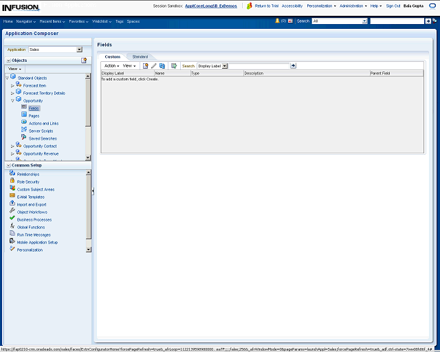Open Server Scripts under Opportunity
This screenshot has height=352, width=440.
point(41,131)
